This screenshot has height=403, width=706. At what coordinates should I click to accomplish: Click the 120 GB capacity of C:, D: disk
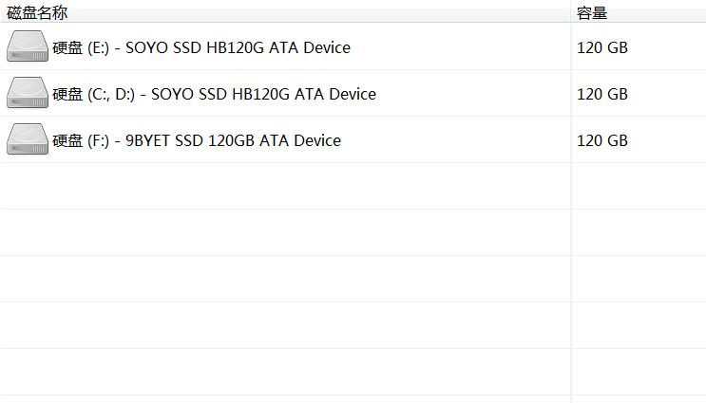602,94
